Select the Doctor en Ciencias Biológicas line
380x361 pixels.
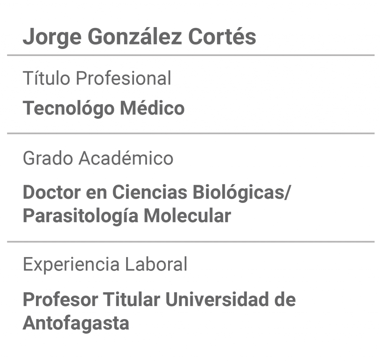click(157, 192)
